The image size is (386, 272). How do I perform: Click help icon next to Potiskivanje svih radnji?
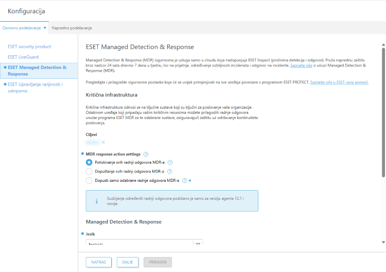tap(170, 162)
